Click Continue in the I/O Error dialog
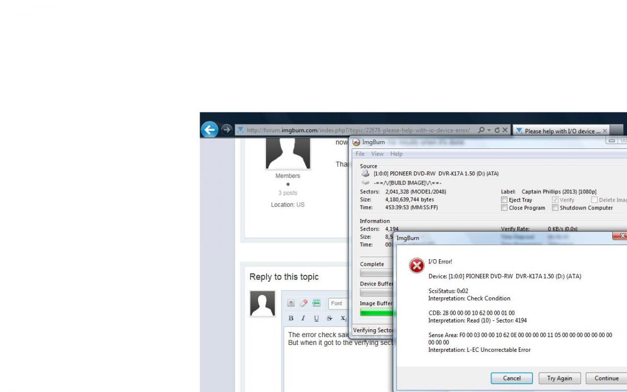Screen dimensions: 627x392 pos(607,378)
